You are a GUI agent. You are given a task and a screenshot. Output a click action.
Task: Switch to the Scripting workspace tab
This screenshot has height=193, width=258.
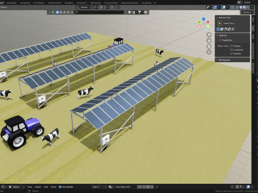pos(146,3)
